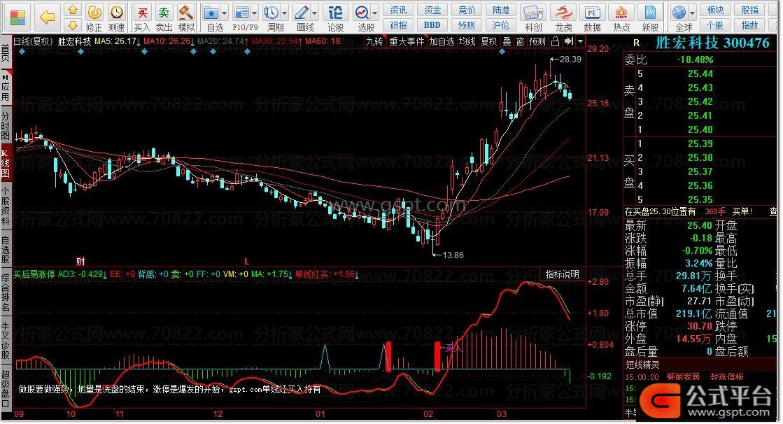Open the four-color home grid icon
The image size is (783, 424).
click(18, 18)
